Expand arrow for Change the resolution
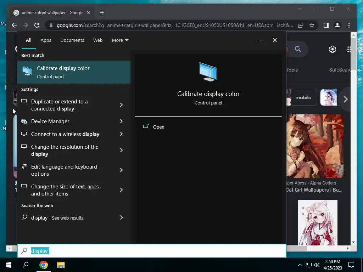Image resolution: width=363 pixels, height=272 pixels. click(121, 150)
